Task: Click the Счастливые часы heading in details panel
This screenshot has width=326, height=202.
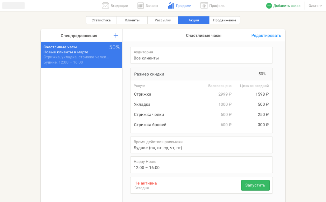Action: [x=203, y=36]
